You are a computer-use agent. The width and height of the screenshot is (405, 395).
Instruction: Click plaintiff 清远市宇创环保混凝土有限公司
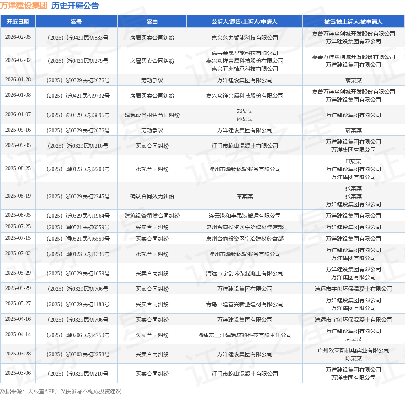pos(244,273)
